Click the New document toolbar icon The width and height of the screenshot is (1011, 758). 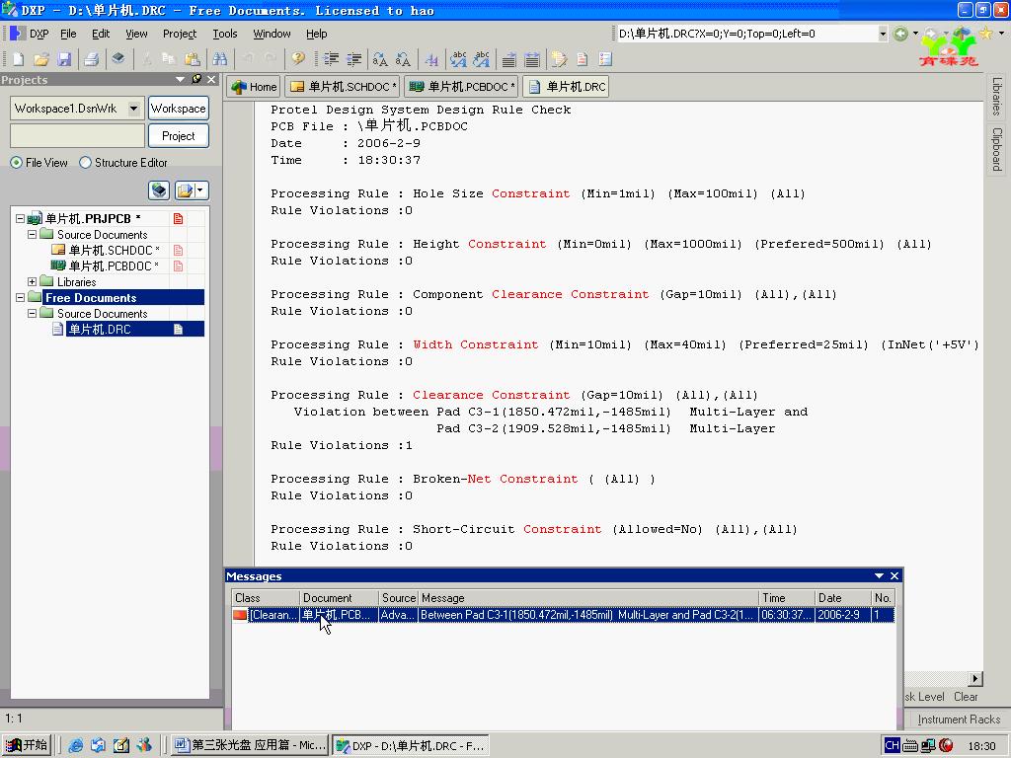tap(18, 59)
